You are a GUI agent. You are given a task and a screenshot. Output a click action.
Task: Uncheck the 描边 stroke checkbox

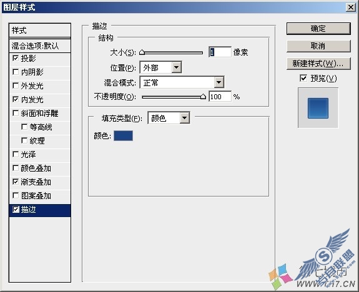click(x=16, y=209)
